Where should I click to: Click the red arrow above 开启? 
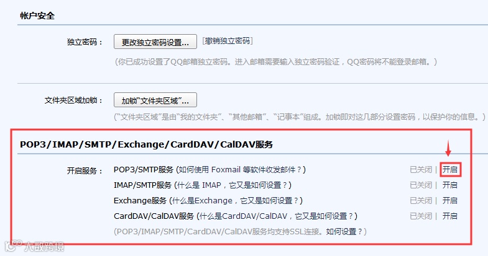(x=448, y=148)
